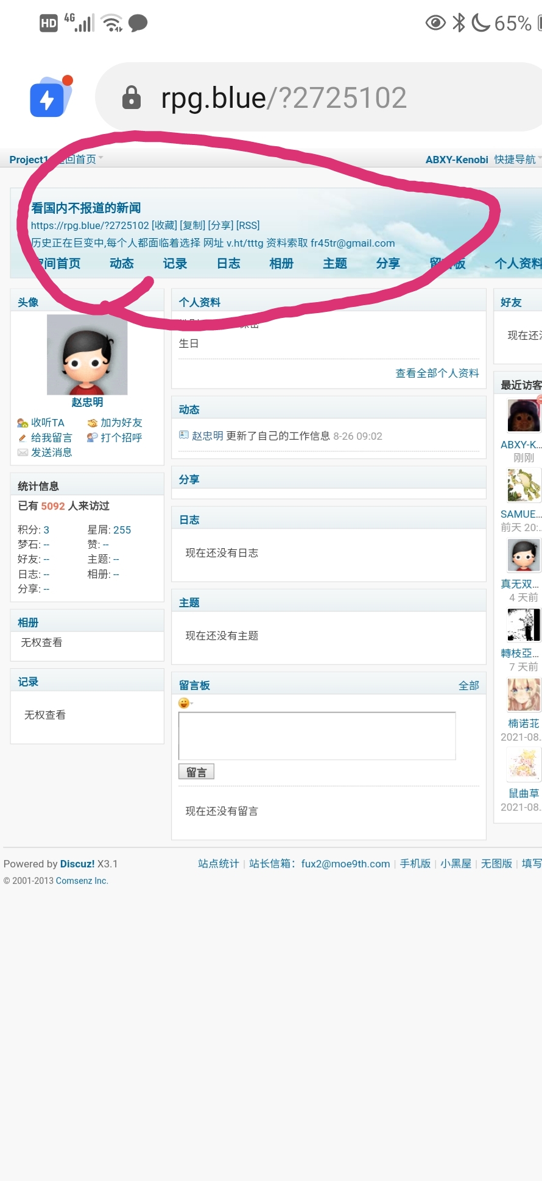Viewport: 542px width, 1181px height.
Task: Click the 赵忠明 username under the avatar
Action: coord(87,403)
